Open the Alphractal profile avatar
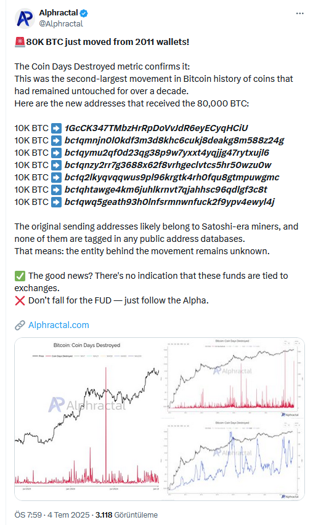The image size is (313, 525). pyautogui.click(x=25, y=18)
